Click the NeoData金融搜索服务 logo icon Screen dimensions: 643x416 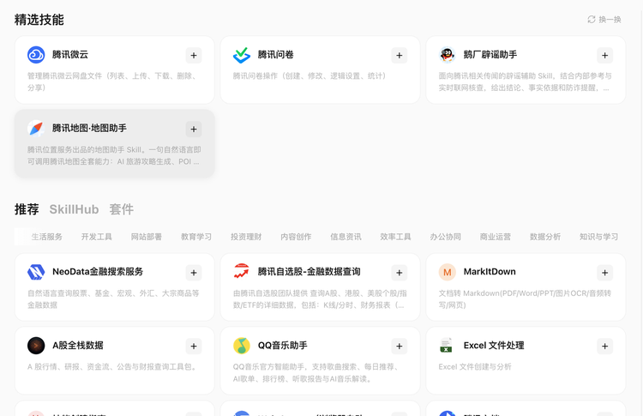[x=36, y=272]
